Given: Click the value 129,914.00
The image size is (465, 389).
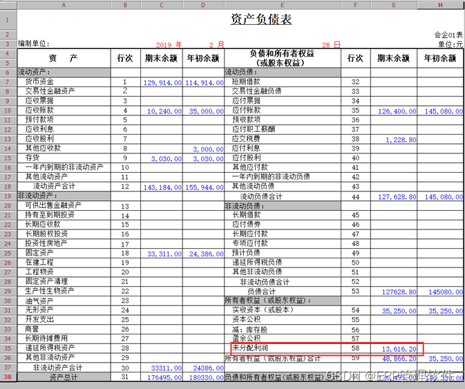Looking at the screenshot, I should pyautogui.click(x=162, y=83).
